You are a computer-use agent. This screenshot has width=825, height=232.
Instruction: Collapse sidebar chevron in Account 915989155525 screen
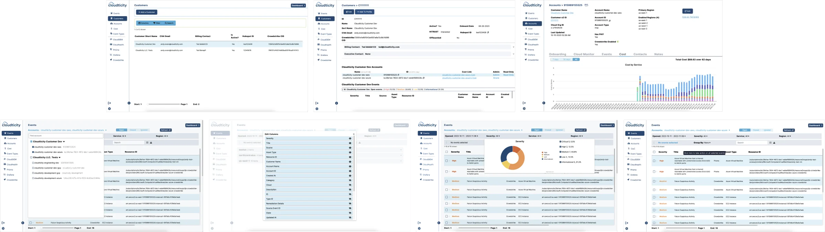[x=544, y=103]
